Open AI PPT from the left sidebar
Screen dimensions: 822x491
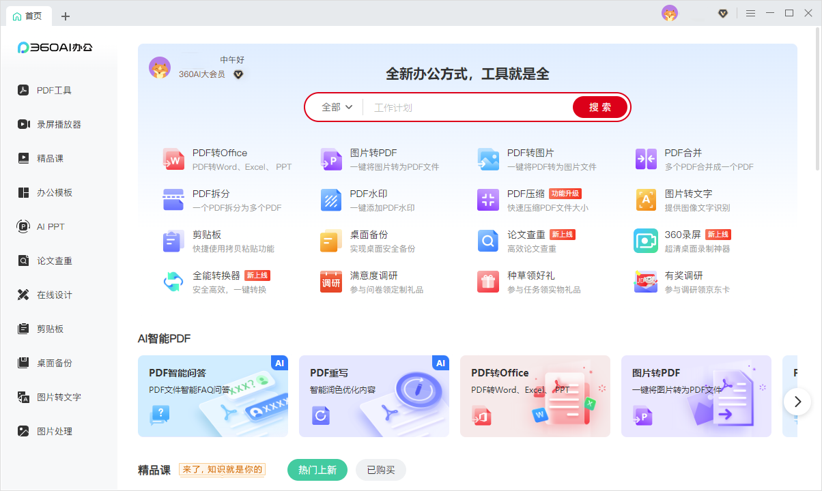51,226
